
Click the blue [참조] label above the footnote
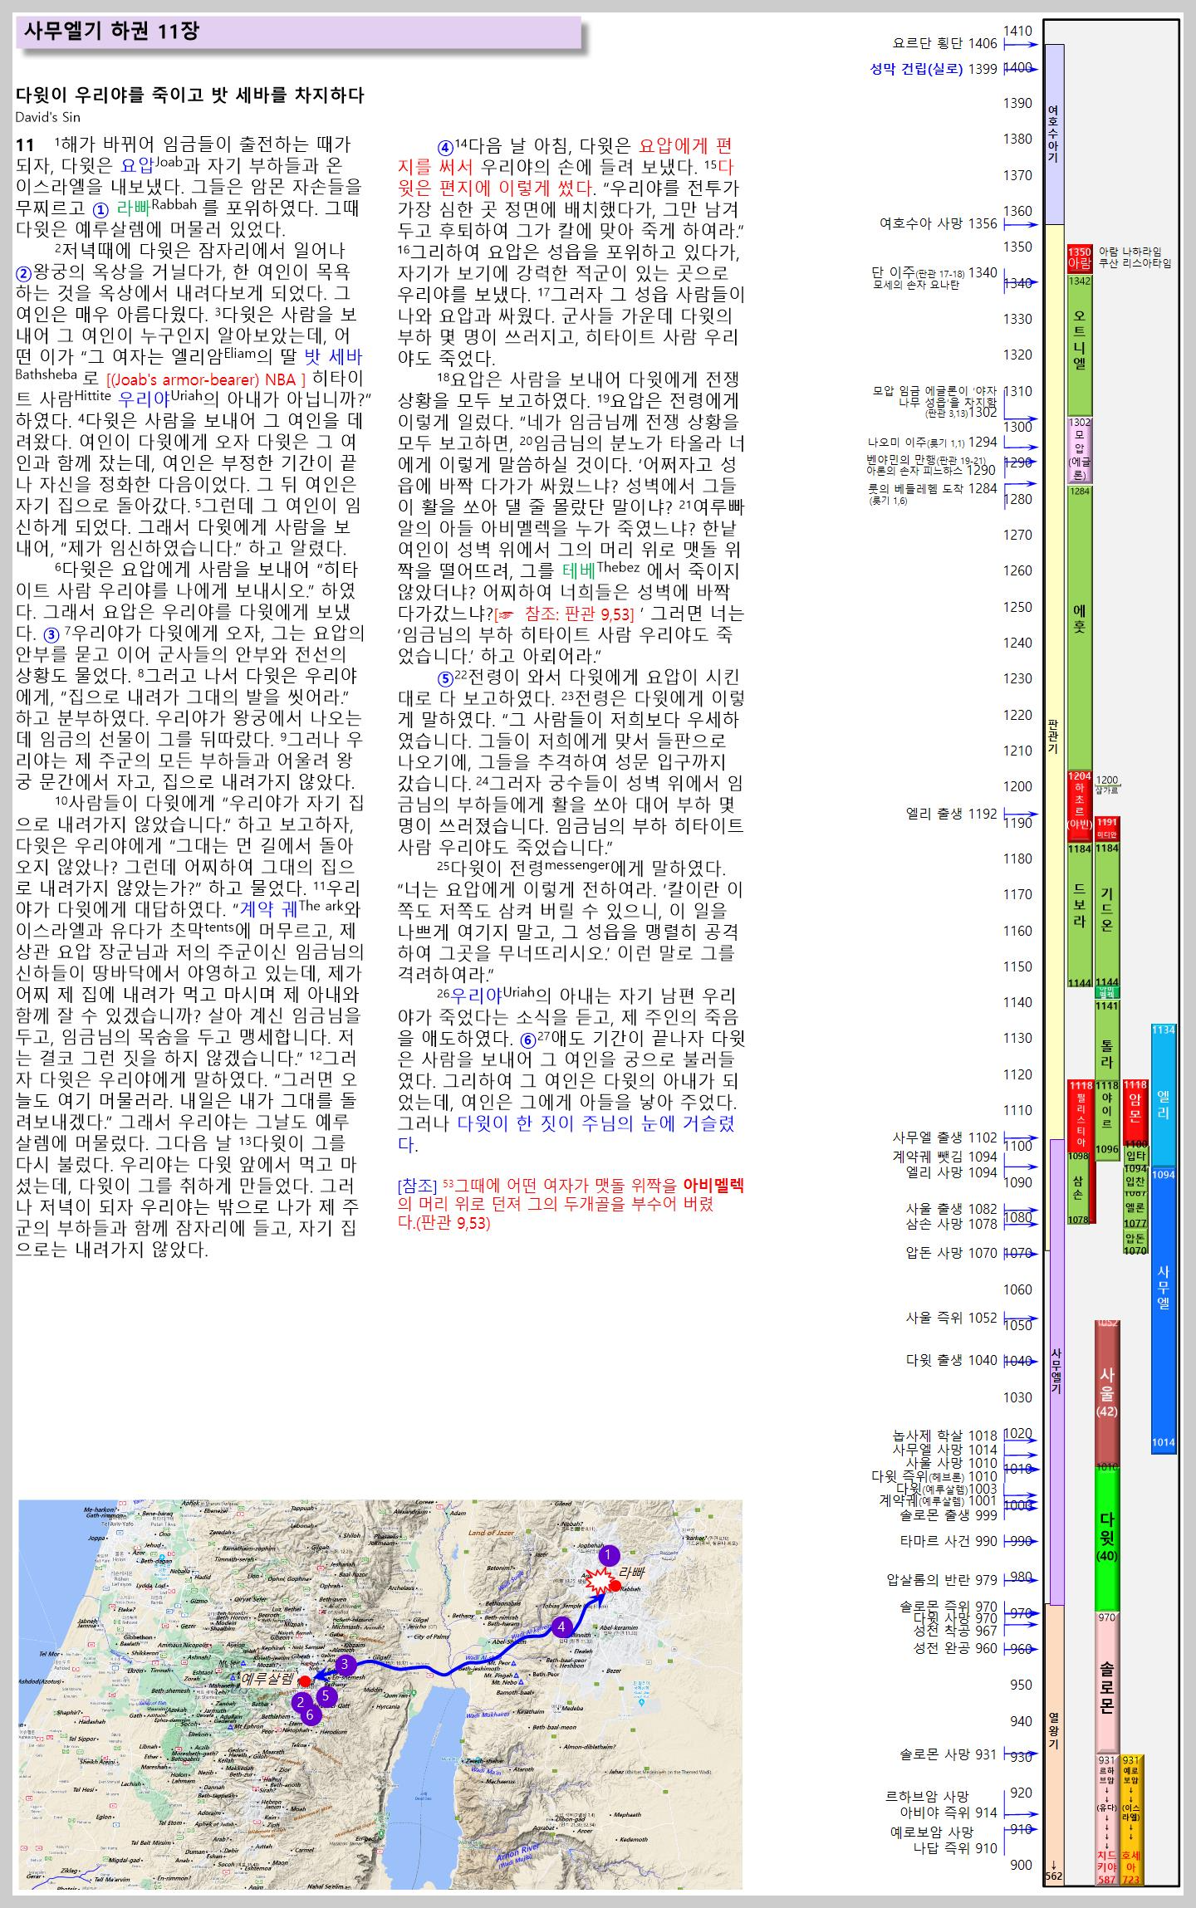coord(418,1186)
